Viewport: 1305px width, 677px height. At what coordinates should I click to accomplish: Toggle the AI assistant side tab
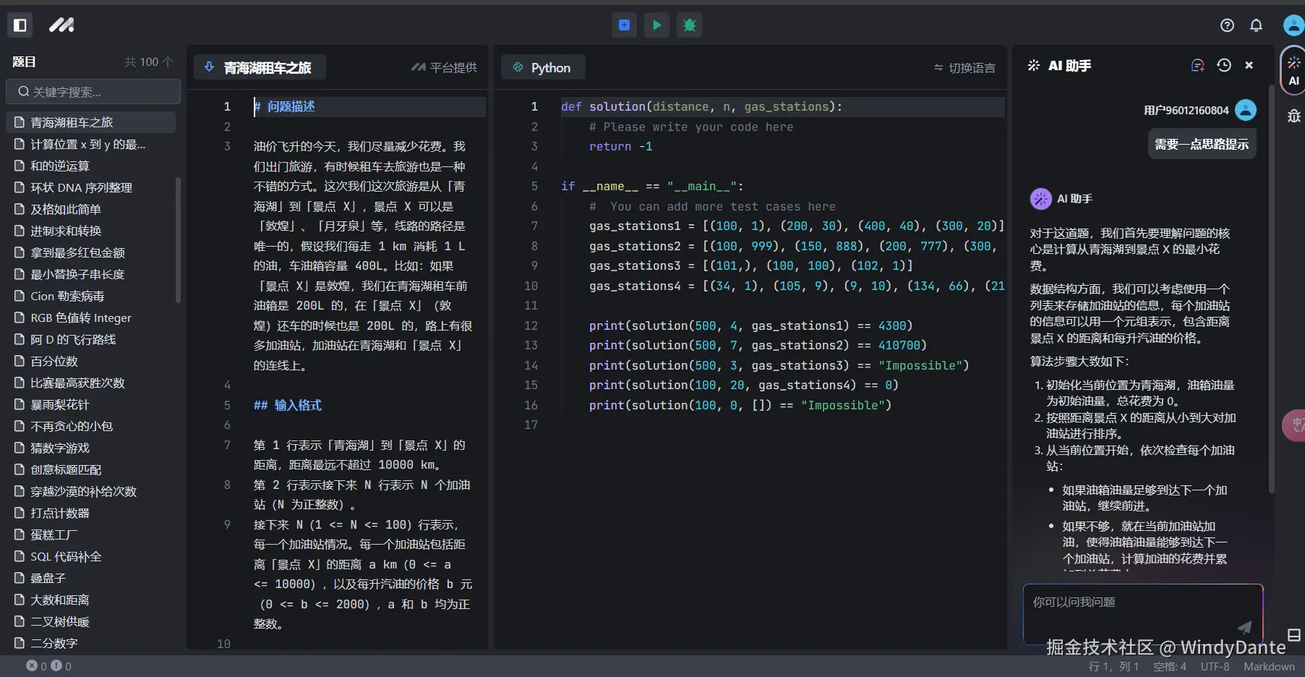coord(1293,71)
